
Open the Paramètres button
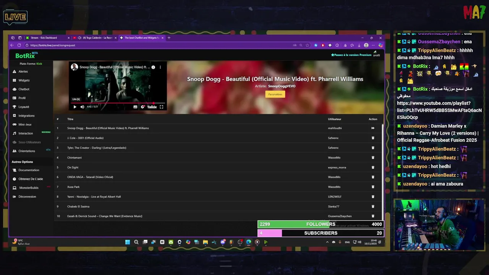tap(275, 94)
